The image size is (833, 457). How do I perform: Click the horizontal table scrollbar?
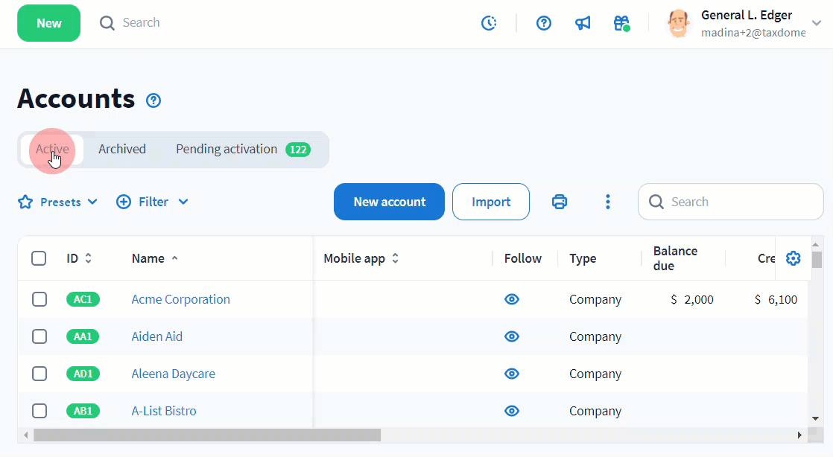tap(207, 435)
